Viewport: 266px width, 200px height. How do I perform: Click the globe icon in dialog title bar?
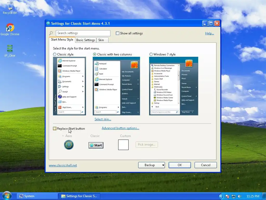point(48,23)
